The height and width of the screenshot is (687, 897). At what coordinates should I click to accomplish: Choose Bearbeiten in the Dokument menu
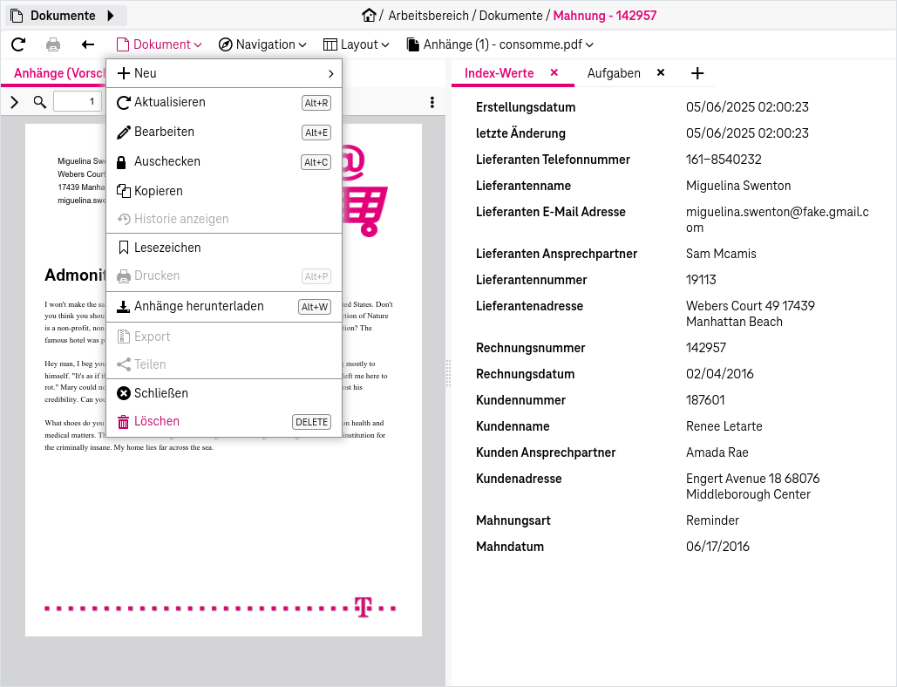pyautogui.click(x=224, y=133)
